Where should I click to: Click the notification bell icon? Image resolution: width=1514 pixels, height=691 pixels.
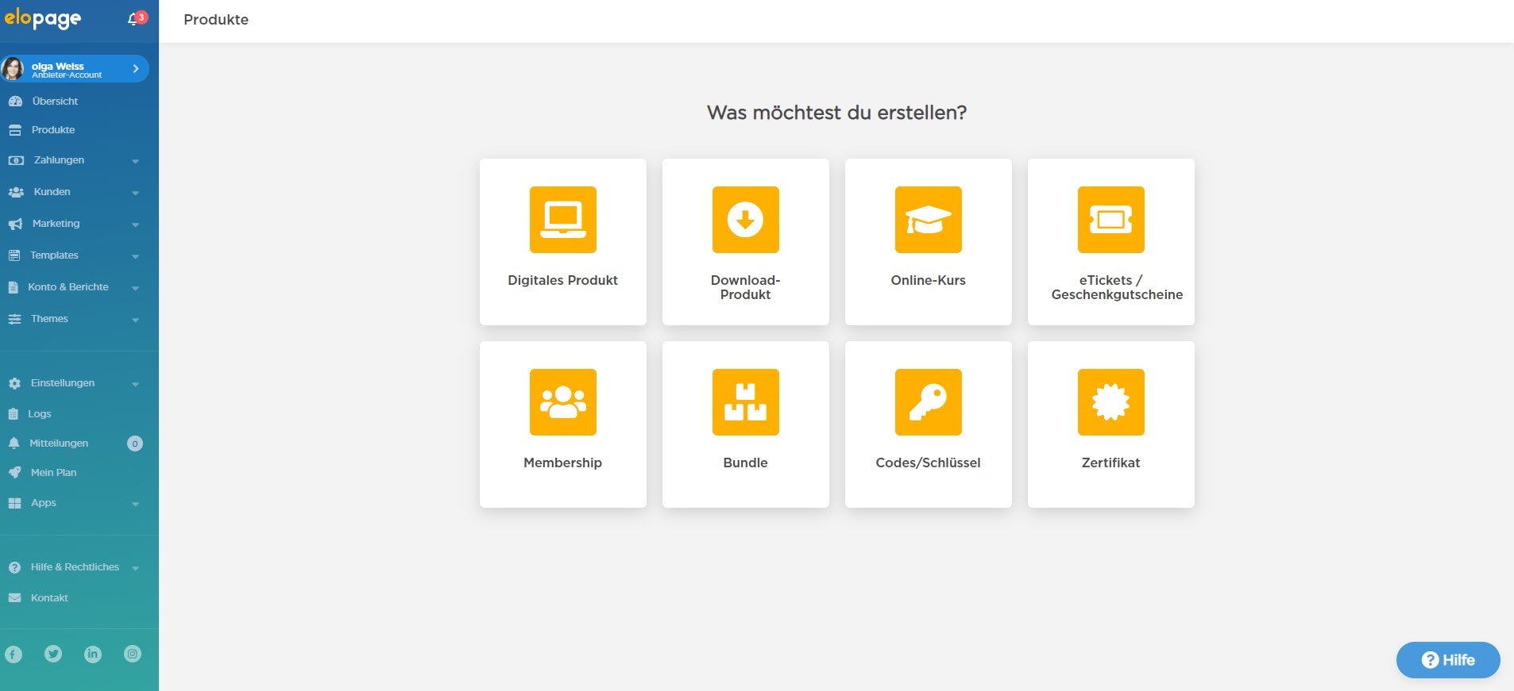133,19
